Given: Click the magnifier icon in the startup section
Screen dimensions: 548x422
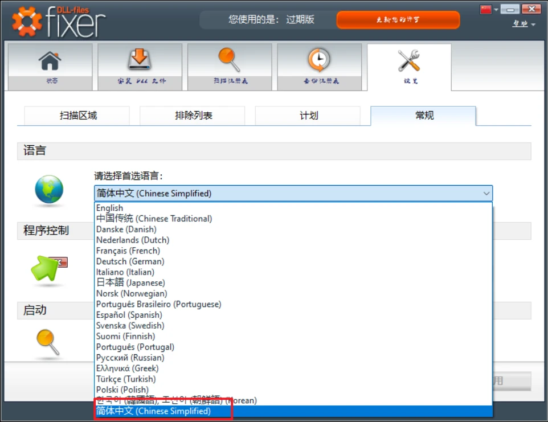Looking at the screenshot, I should point(48,342).
